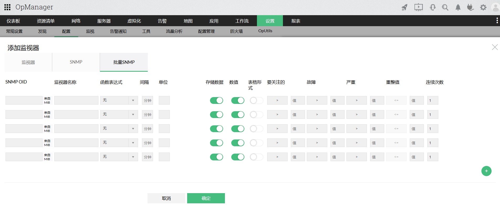The height and width of the screenshot is (224, 500).
Task: Click the search magnifier icon
Action: (x=445, y=7)
